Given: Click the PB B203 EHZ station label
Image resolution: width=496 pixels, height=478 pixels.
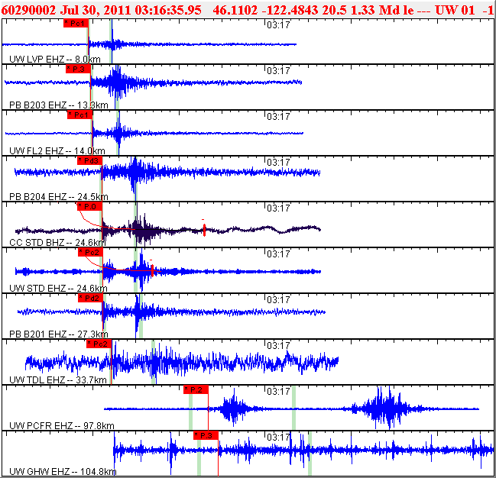Looking at the screenshot, I should [59, 105].
